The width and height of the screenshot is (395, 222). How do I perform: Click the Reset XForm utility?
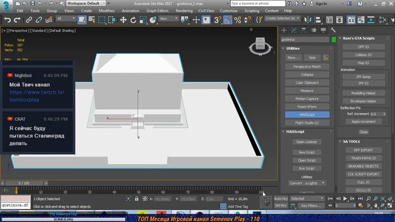pyautogui.click(x=307, y=107)
